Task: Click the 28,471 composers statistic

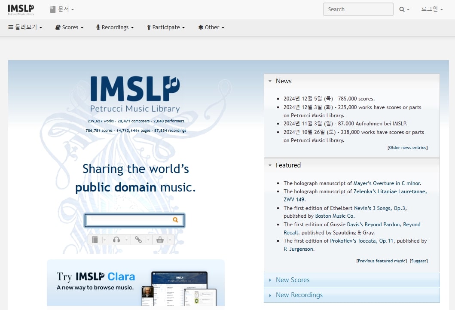Action: click(x=134, y=121)
